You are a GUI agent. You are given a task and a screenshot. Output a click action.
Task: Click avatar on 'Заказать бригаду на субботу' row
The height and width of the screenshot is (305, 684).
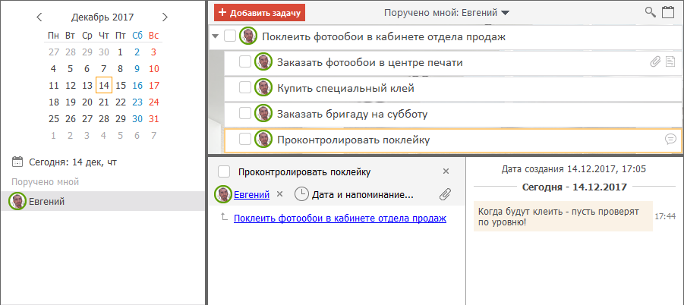click(263, 114)
